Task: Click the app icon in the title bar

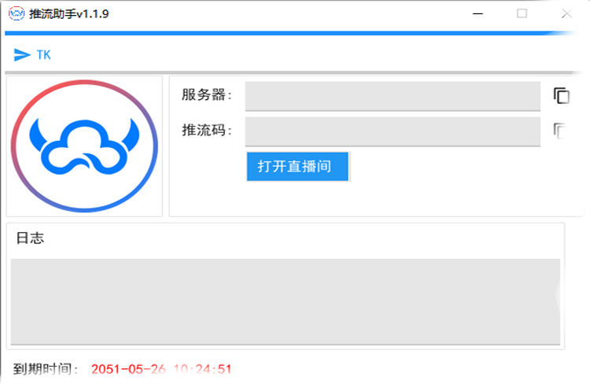Action: pos(17,14)
